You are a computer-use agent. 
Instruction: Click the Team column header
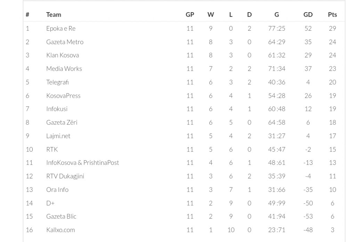point(54,15)
